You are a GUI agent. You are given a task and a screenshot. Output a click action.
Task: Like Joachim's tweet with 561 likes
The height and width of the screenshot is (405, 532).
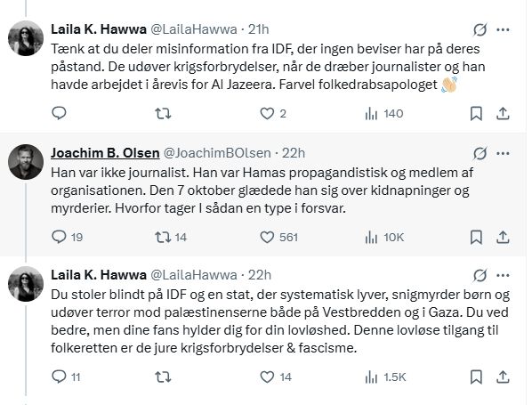[278, 237]
